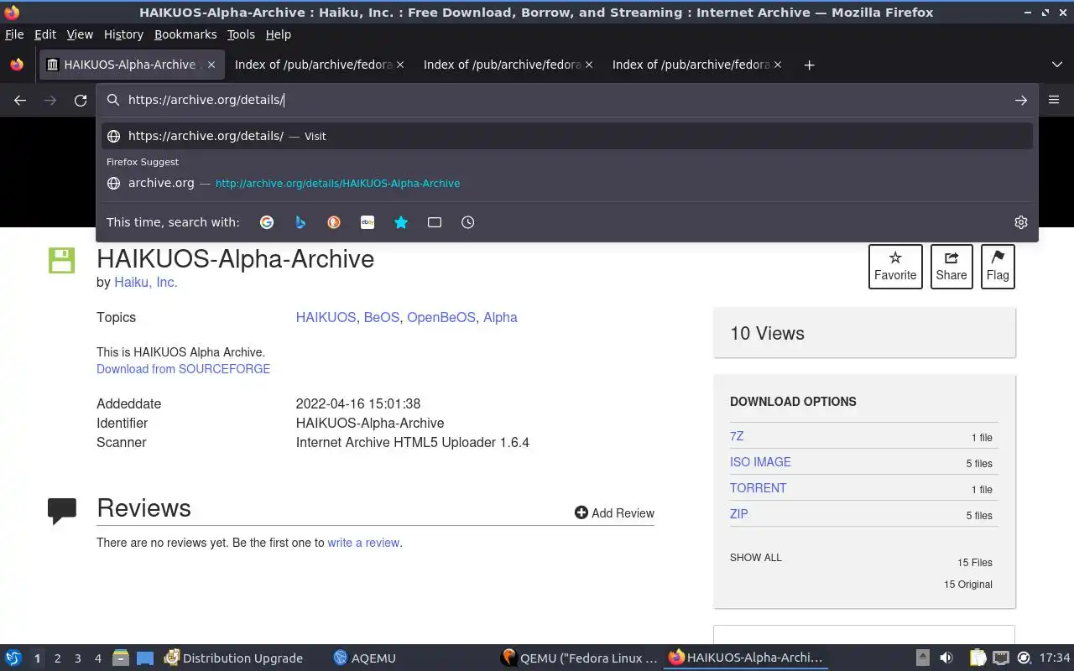The height and width of the screenshot is (671, 1074).
Task: Open search settings gear icon
Action: point(1021,222)
